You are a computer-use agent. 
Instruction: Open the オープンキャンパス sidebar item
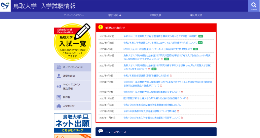pos(72,67)
